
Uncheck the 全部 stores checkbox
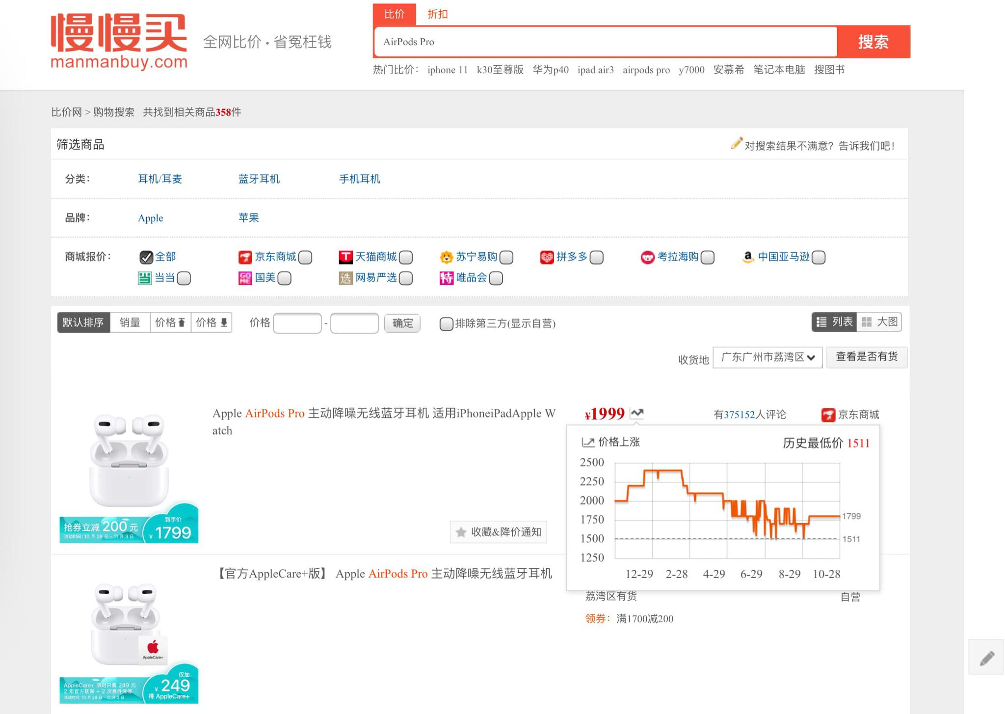click(x=146, y=257)
